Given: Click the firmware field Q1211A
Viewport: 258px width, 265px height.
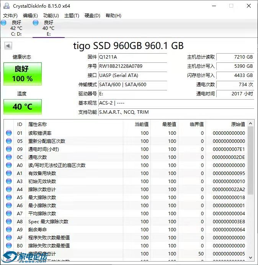Looking at the screenshot, I should [x=132, y=57].
